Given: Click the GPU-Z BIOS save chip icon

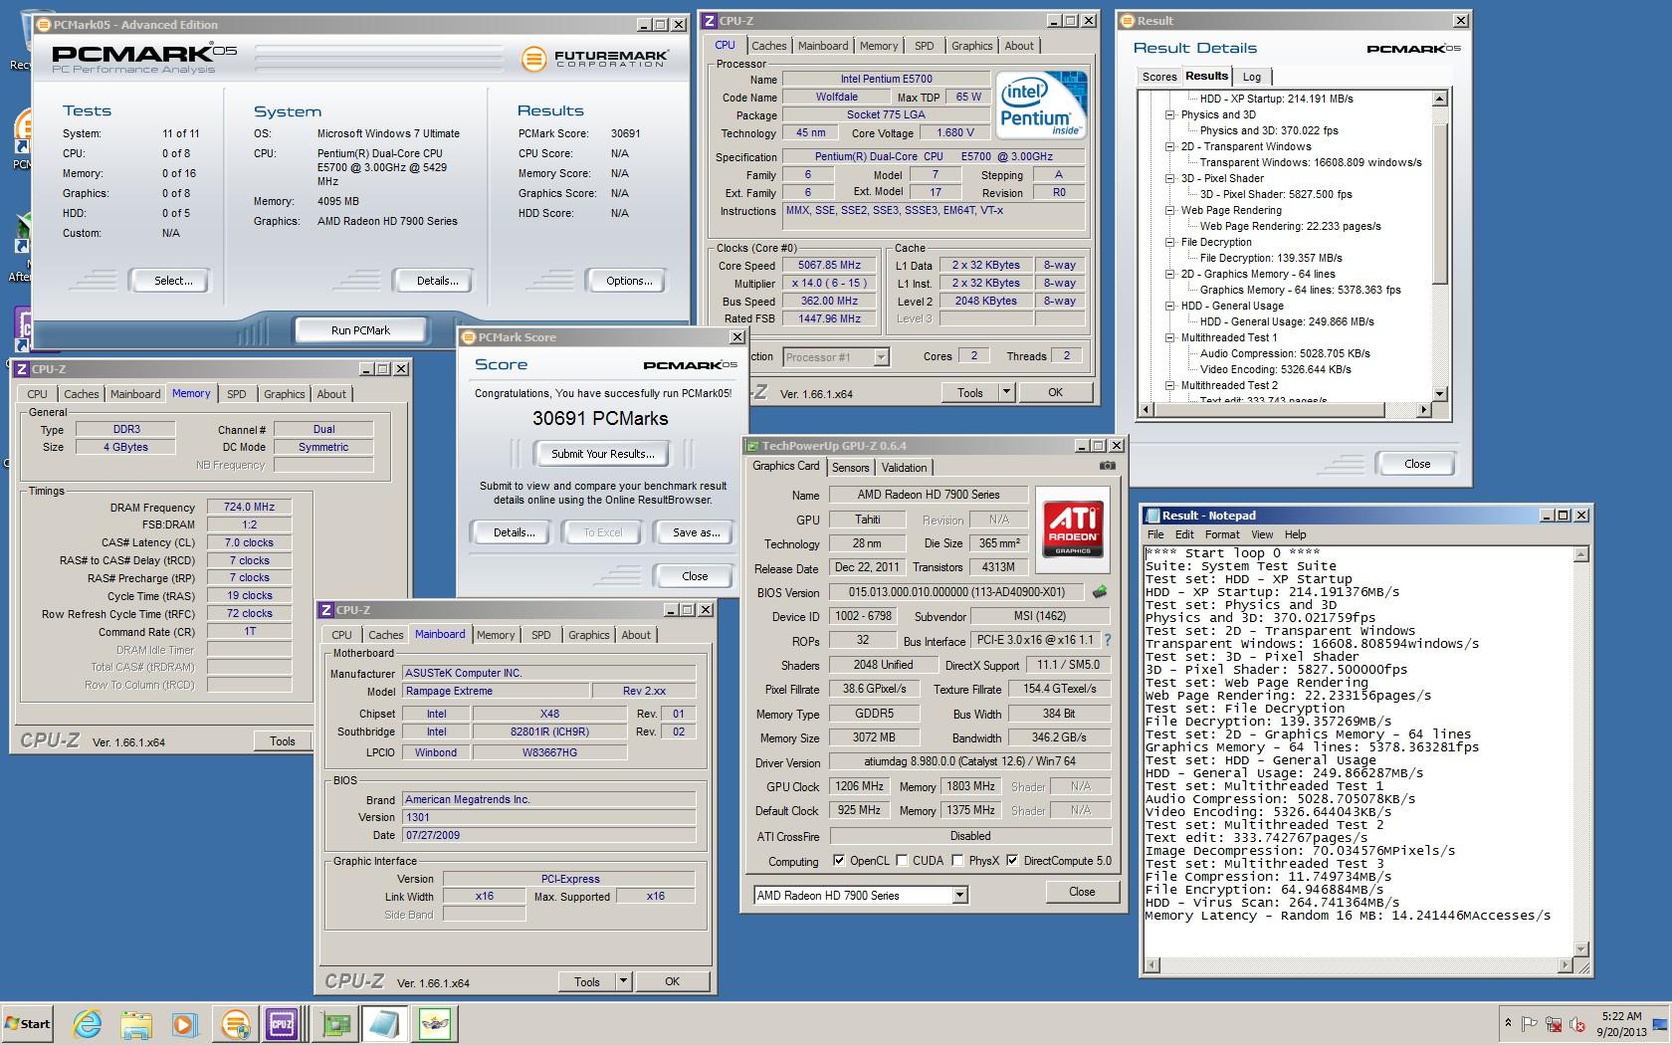Looking at the screenshot, I should click(1100, 591).
